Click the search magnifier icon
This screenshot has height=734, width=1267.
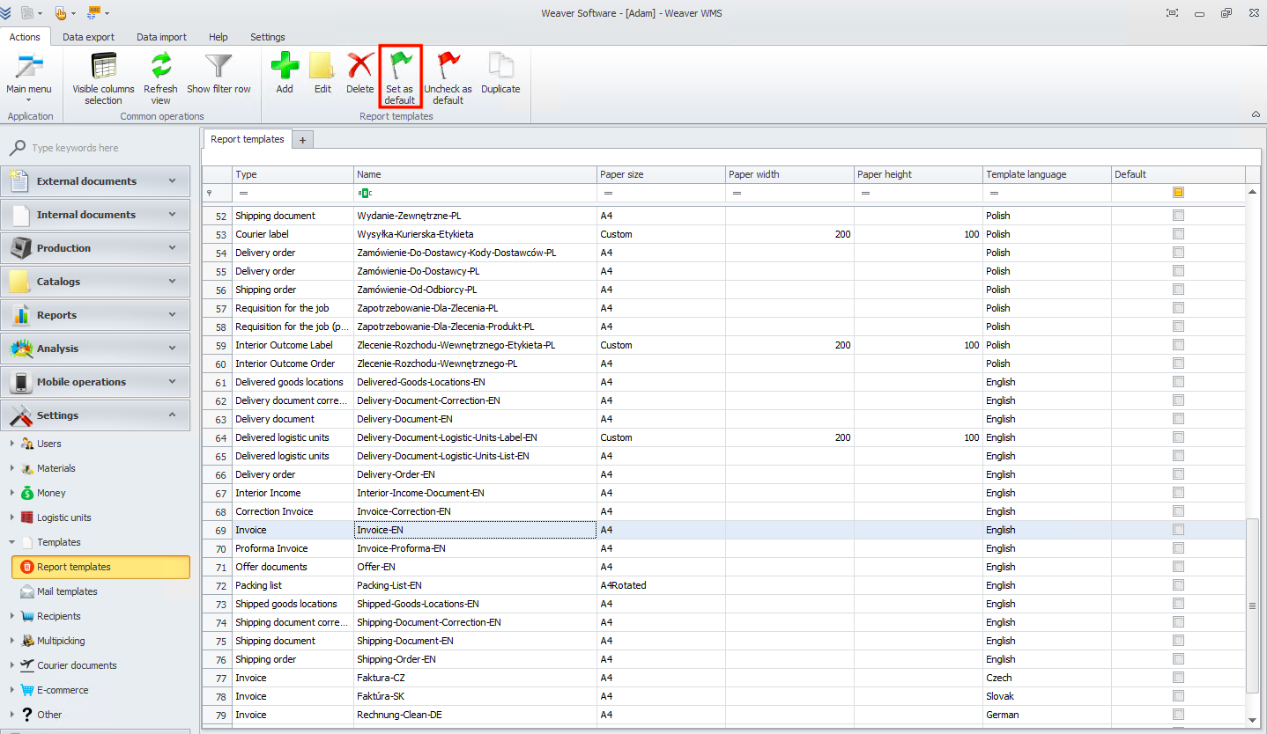pyautogui.click(x=18, y=148)
